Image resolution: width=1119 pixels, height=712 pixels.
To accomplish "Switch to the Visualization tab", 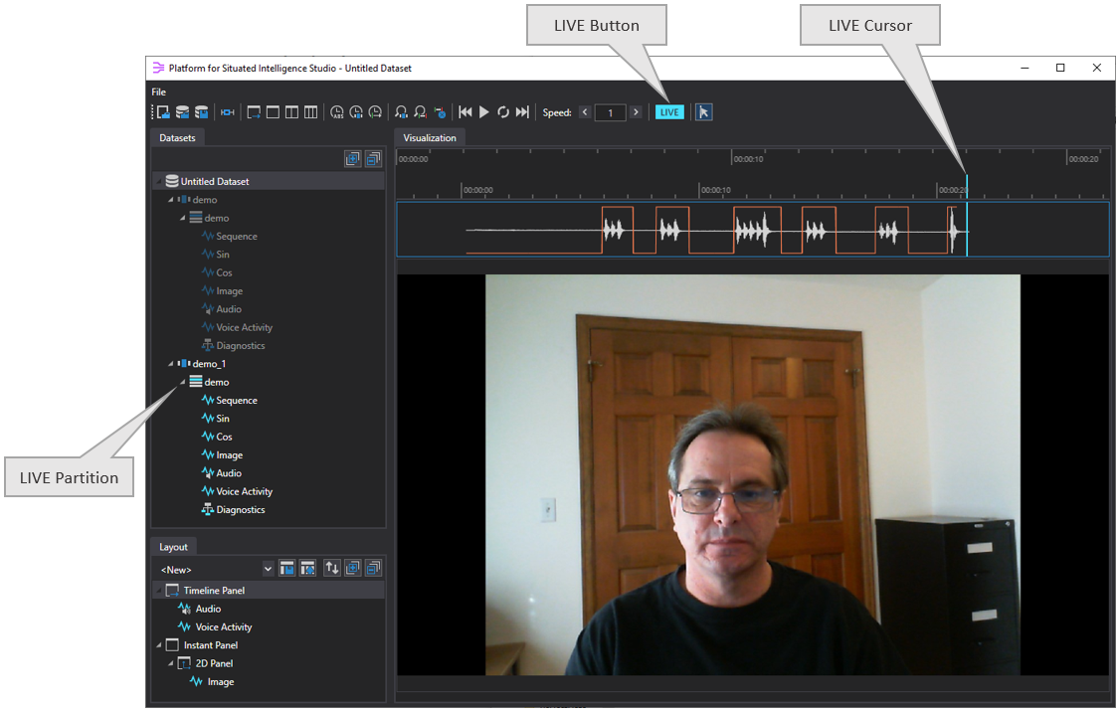I will (429, 137).
